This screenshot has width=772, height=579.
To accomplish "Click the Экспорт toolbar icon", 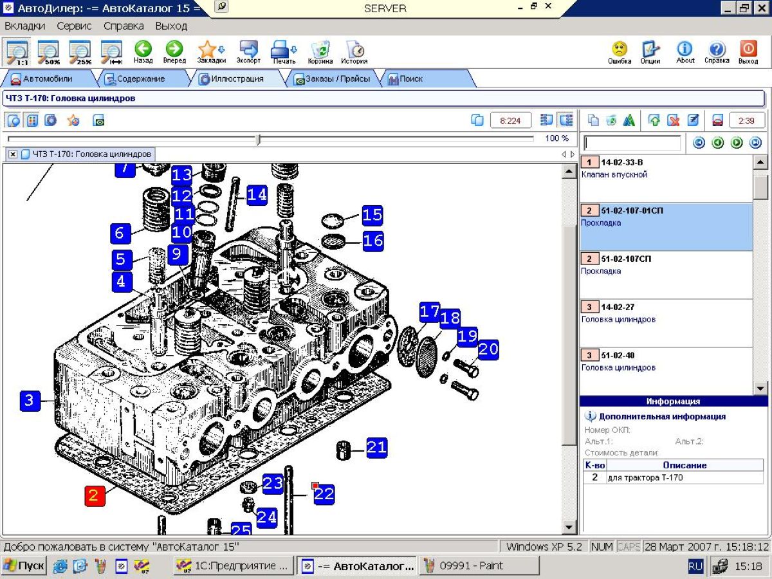I will [248, 52].
